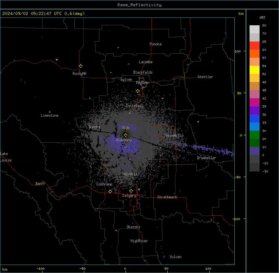The image size is (279, 273).
Task: Click the HighRiver label
Action: (139, 241)
